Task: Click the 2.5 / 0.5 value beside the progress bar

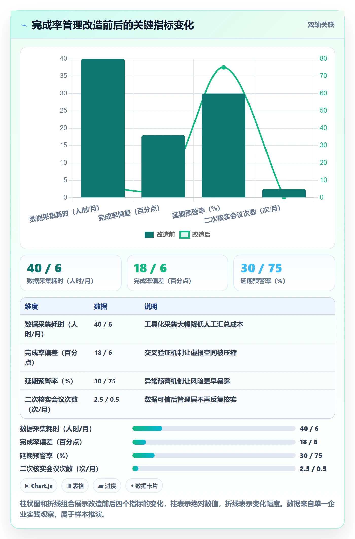Action: 313,469
